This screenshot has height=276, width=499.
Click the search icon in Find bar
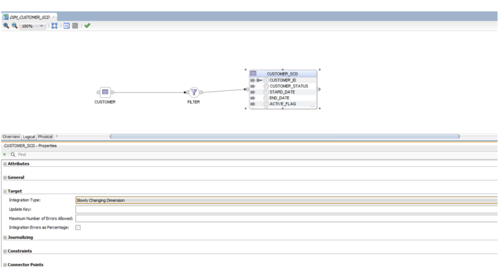coord(13,155)
